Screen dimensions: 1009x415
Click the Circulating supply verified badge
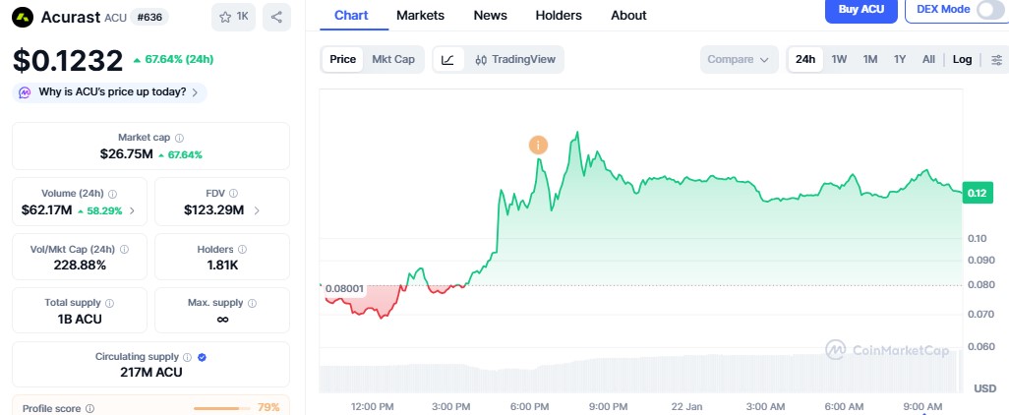tap(202, 357)
